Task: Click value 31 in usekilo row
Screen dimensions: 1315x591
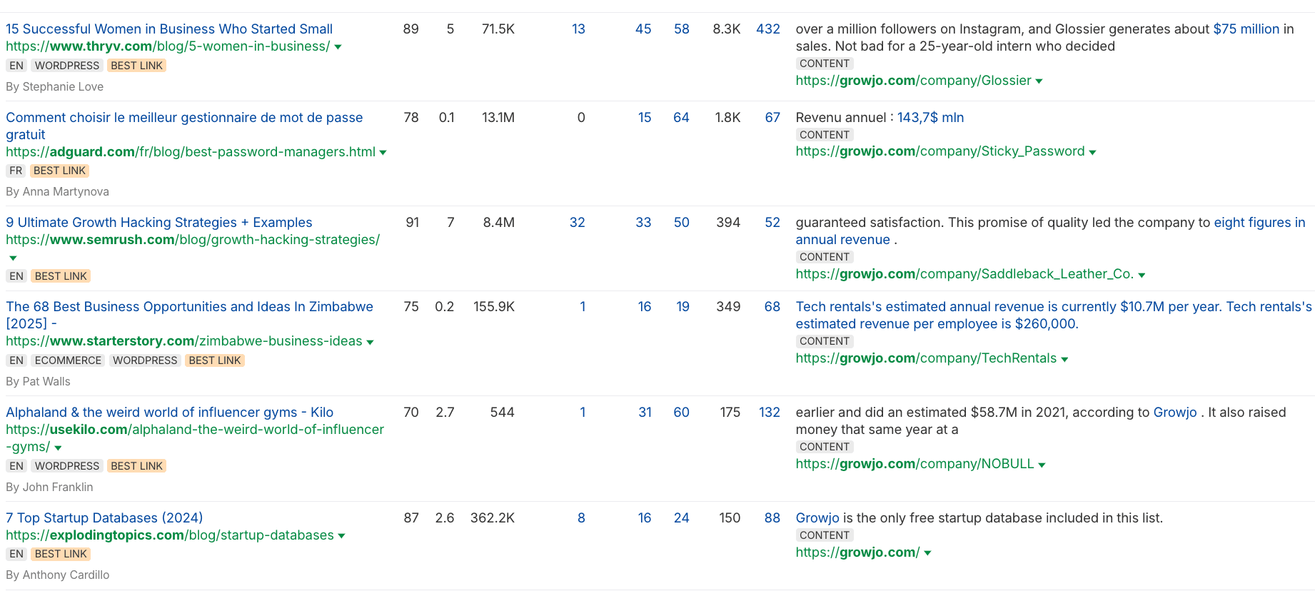Action: click(x=645, y=413)
